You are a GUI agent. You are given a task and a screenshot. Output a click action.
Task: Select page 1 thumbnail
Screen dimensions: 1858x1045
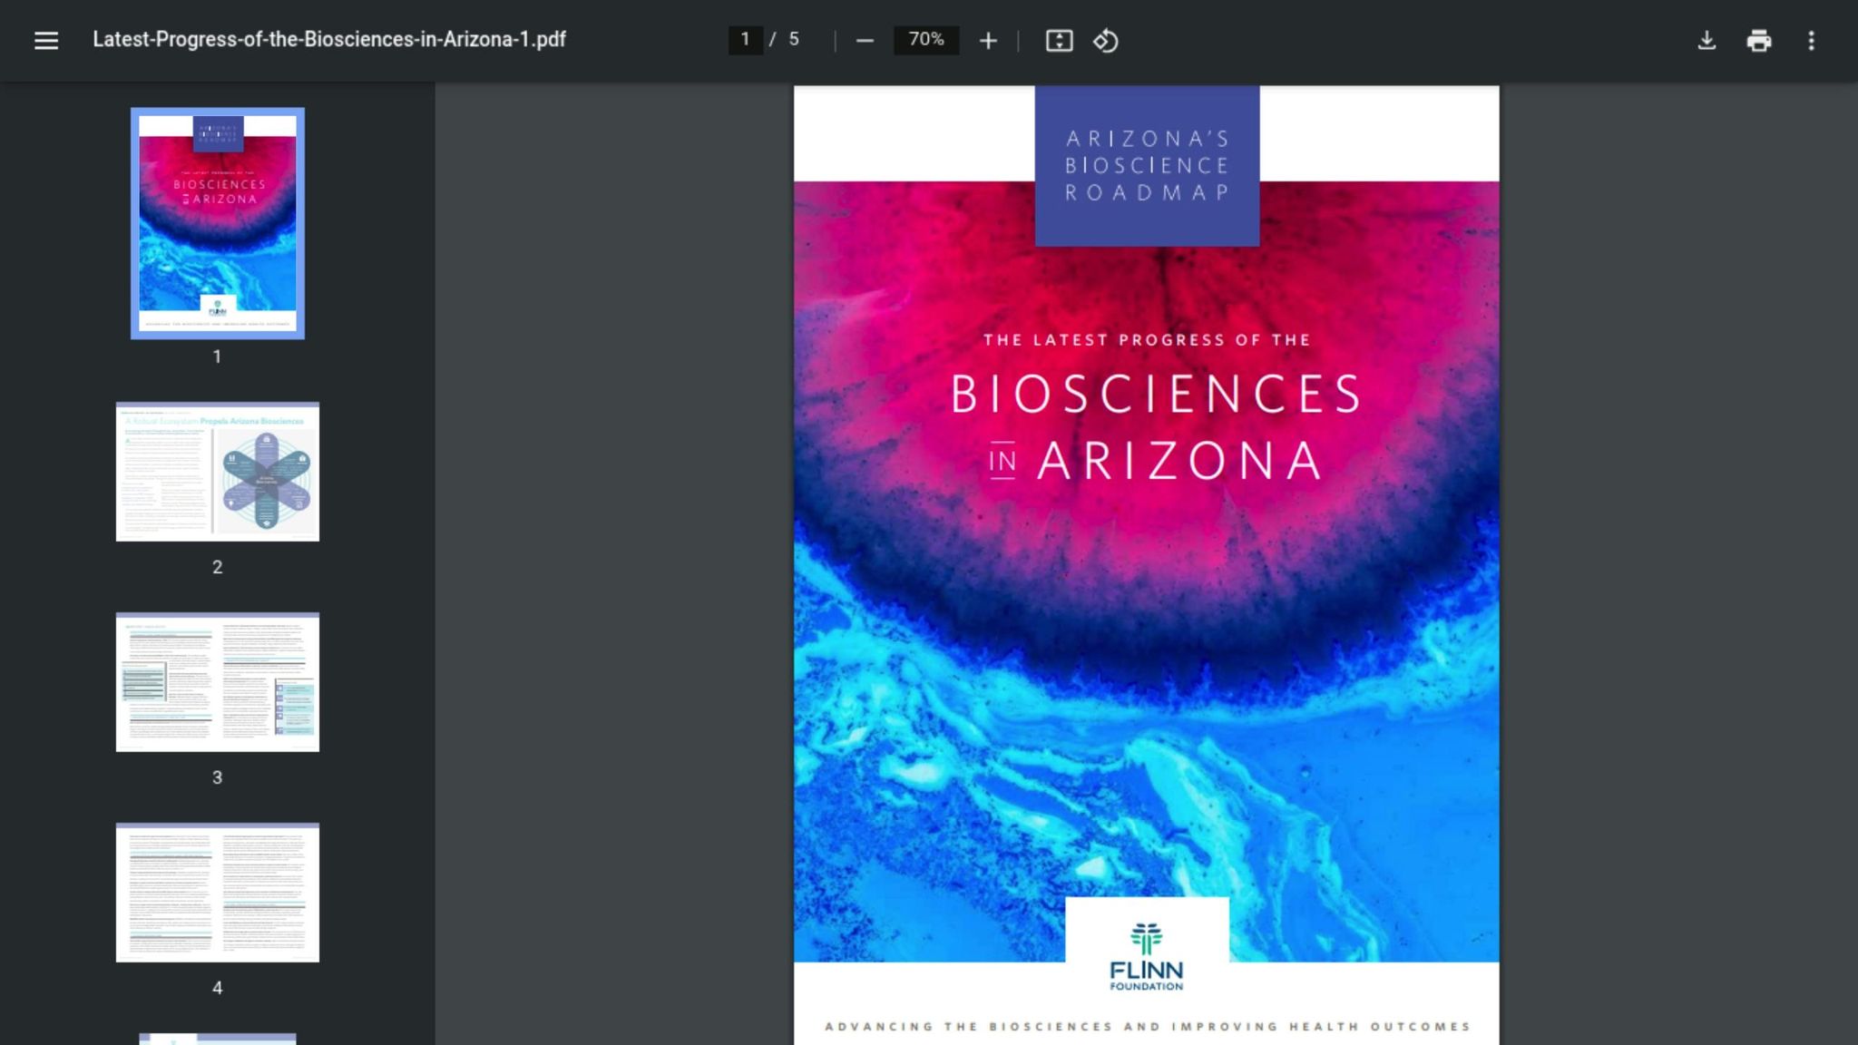click(x=218, y=223)
